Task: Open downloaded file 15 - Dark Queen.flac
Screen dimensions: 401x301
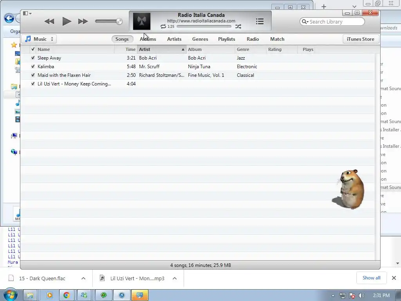Action: pos(42,279)
